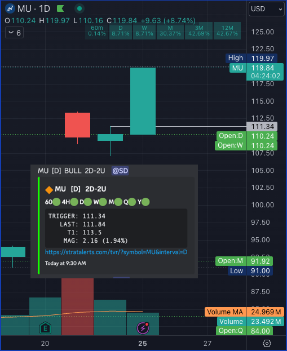Click the green D timeframe dot in alert
This screenshot has width=287, height=351.
[x=88, y=202]
